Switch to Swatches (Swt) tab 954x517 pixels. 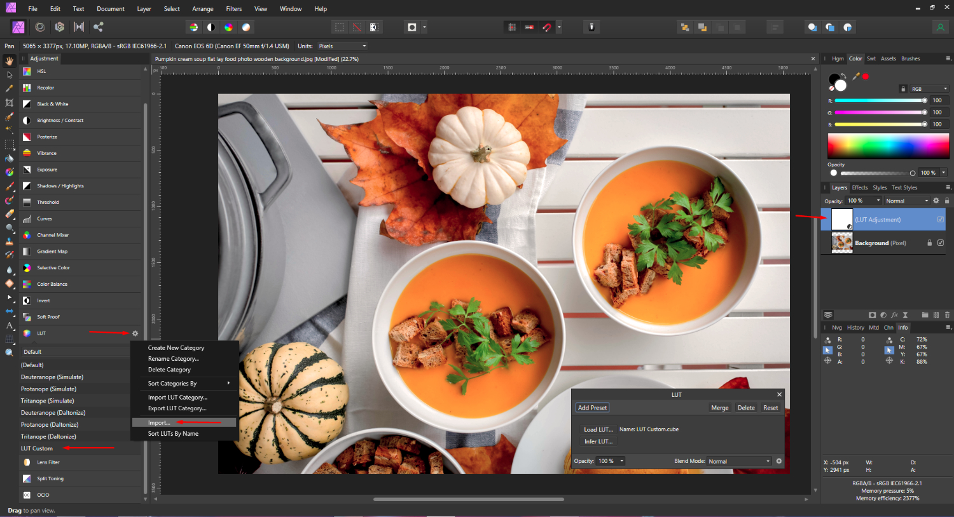pyautogui.click(x=871, y=58)
